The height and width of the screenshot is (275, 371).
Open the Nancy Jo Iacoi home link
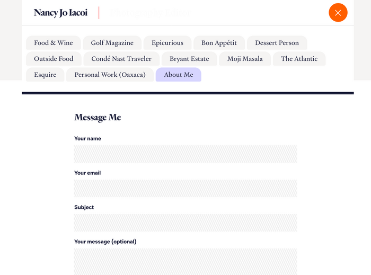[60, 13]
